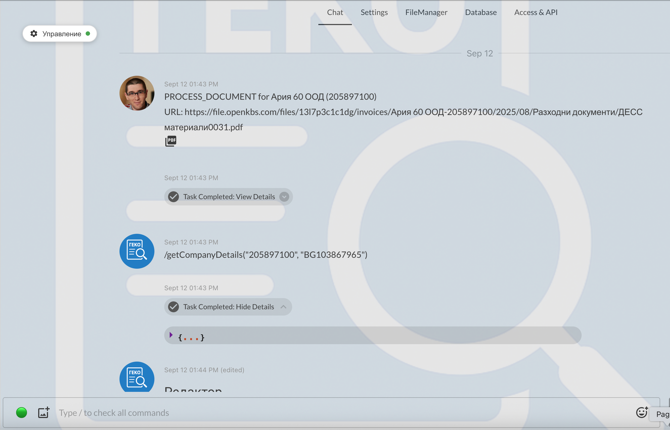
Task: Click the checkmark icon on Hide Details task
Action: click(174, 307)
